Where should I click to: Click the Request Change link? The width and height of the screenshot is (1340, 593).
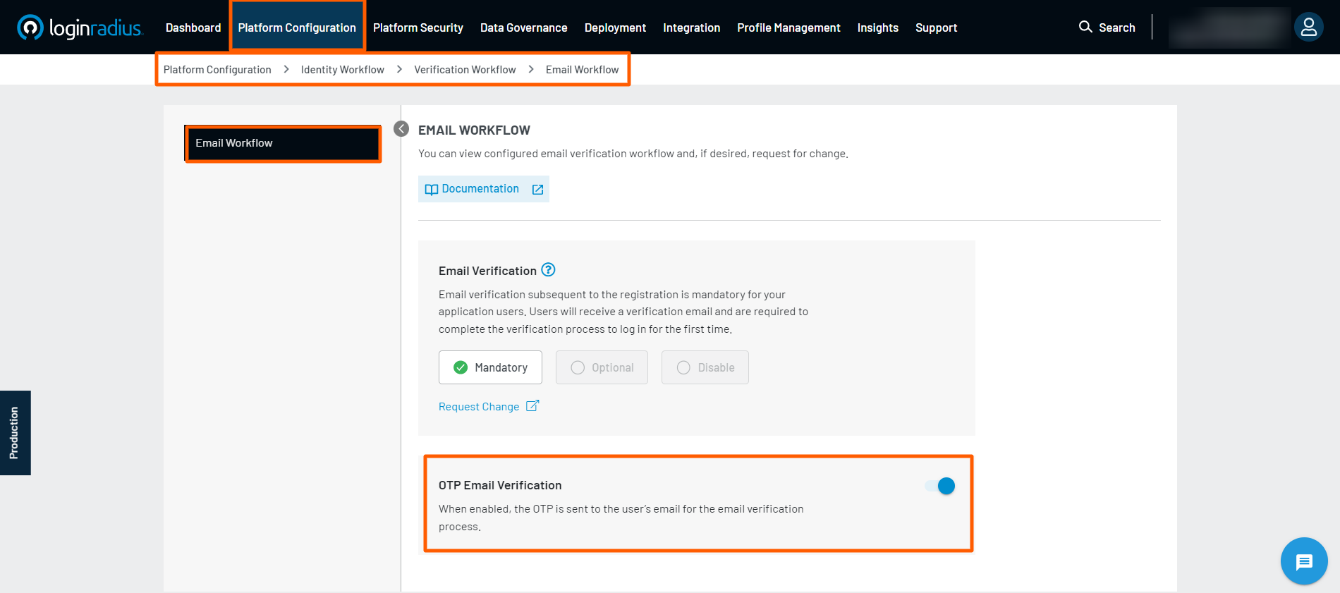pos(479,407)
